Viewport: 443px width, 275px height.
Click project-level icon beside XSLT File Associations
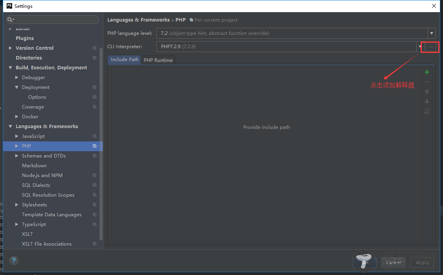click(95, 244)
